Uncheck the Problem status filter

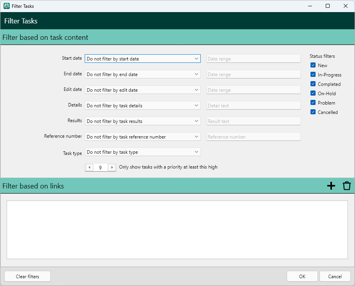coord(313,103)
